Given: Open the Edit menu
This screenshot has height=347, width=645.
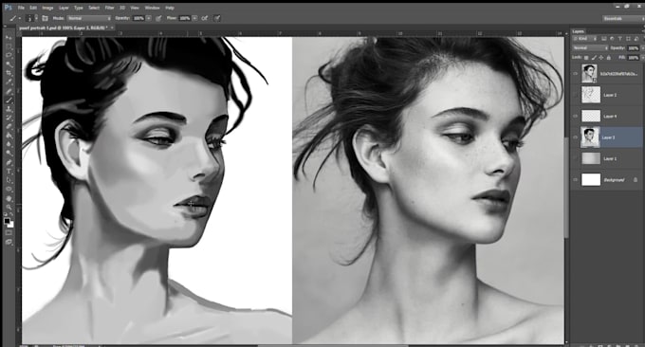Looking at the screenshot, I should point(33,8).
